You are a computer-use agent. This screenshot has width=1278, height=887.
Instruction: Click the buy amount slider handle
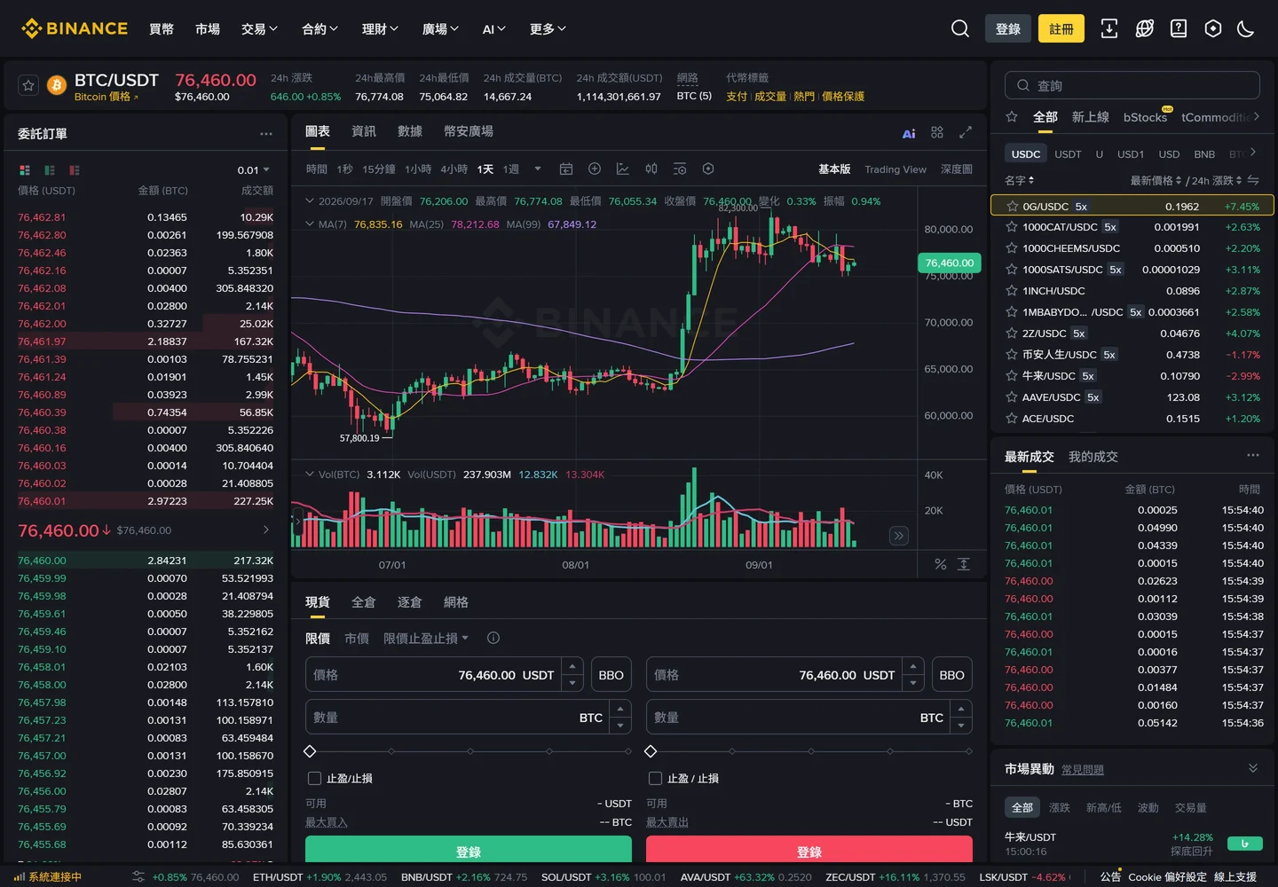310,751
